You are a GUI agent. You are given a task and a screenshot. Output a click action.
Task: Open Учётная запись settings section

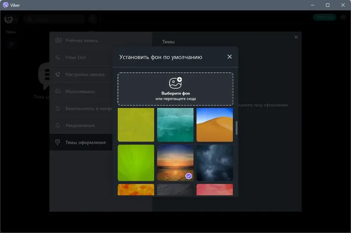(81, 40)
